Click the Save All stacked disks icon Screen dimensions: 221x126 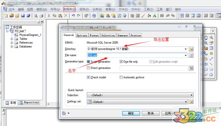[28, 16]
